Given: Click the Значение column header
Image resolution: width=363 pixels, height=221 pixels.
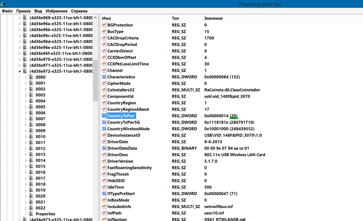Looking at the screenshot, I should point(241,18).
